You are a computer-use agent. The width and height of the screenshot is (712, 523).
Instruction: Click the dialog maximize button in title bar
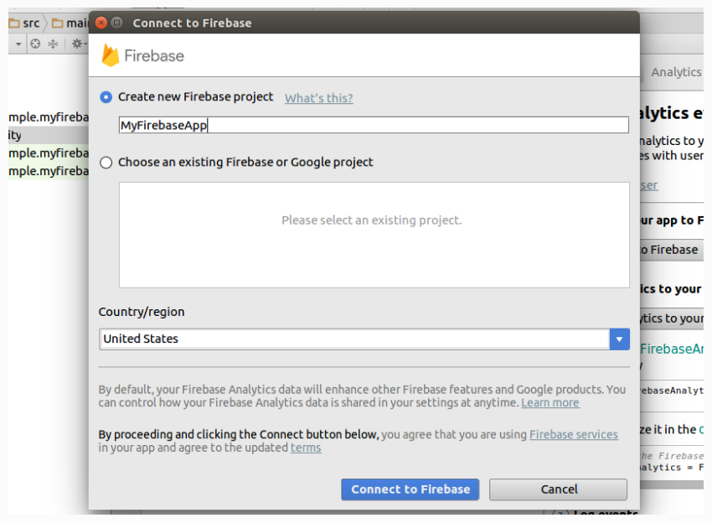116,23
